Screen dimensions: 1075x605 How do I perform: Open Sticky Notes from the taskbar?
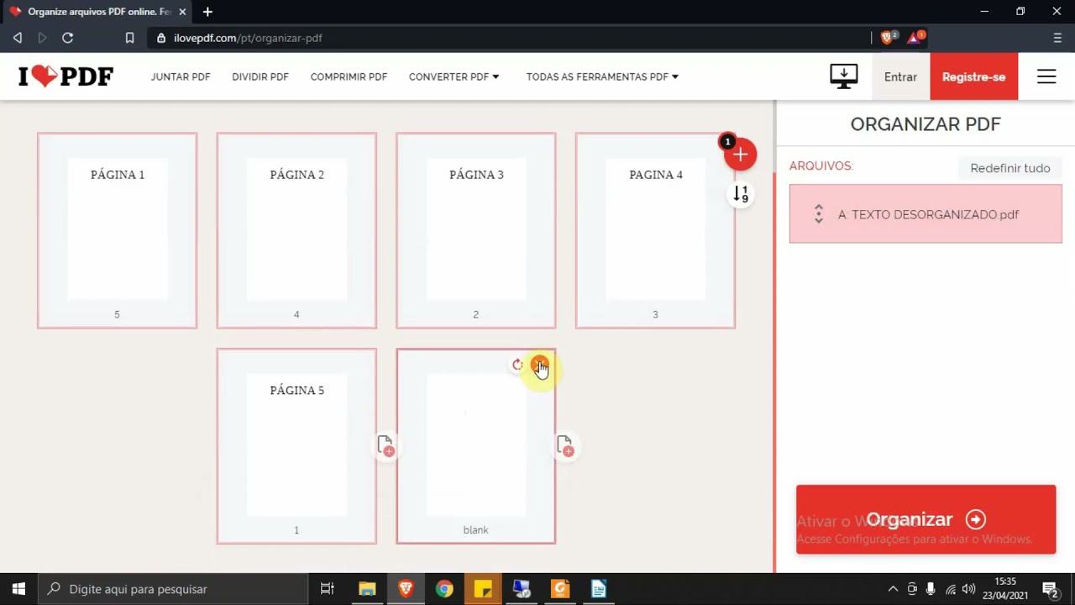[x=483, y=589]
